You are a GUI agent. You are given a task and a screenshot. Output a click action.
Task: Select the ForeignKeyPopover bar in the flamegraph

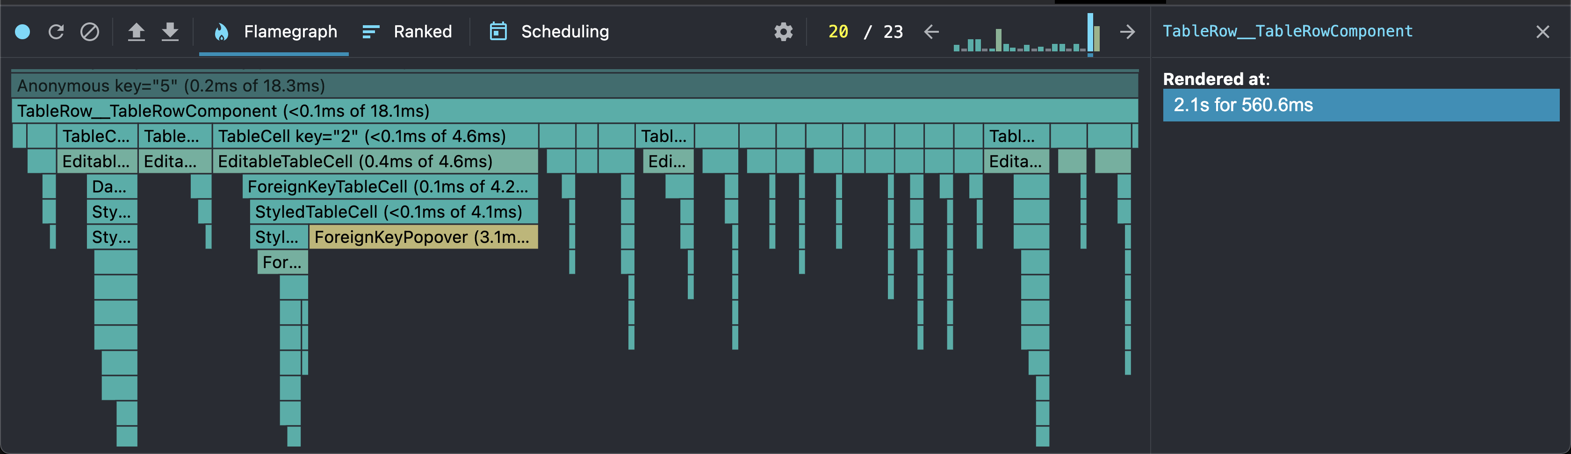[x=423, y=237]
